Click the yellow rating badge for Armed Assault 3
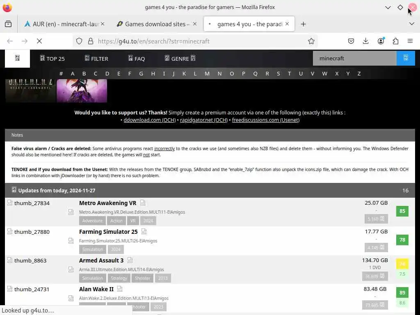Screen dimensions: 420x315 coord(402,264)
